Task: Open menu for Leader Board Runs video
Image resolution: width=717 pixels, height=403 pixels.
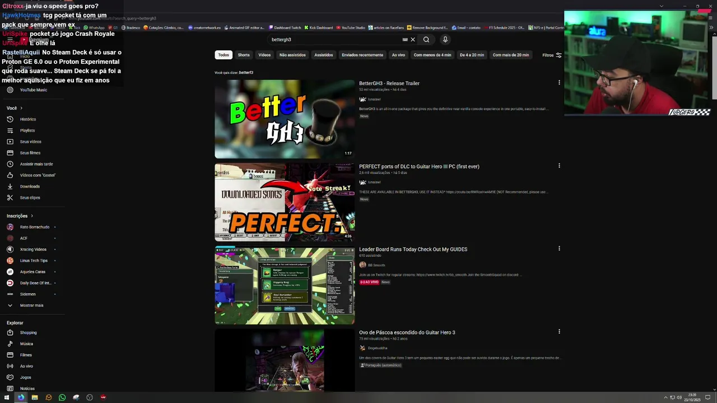Action: click(559, 249)
